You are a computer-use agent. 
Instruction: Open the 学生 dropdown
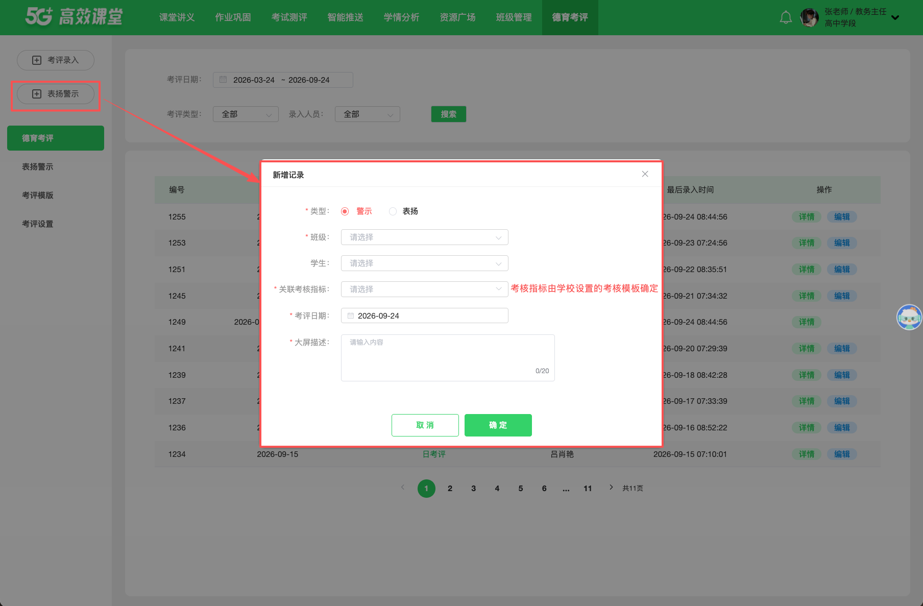pyautogui.click(x=425, y=263)
